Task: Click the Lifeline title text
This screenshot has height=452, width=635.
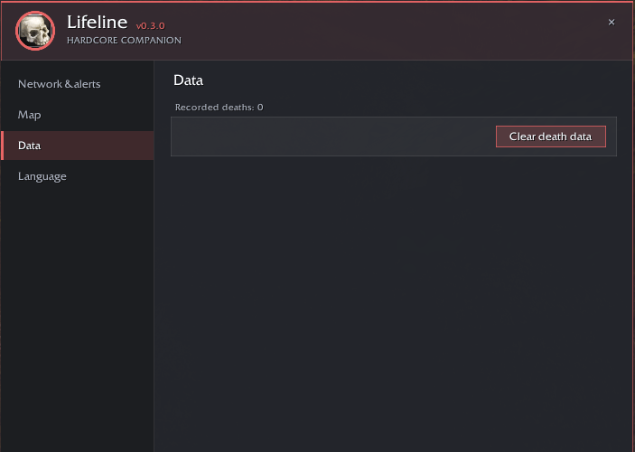Action: click(x=98, y=23)
